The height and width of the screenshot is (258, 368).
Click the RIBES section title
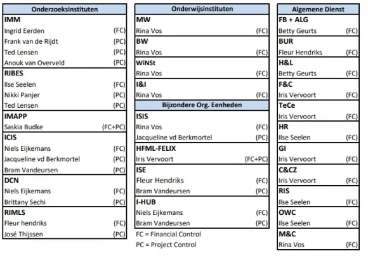pos(13,73)
